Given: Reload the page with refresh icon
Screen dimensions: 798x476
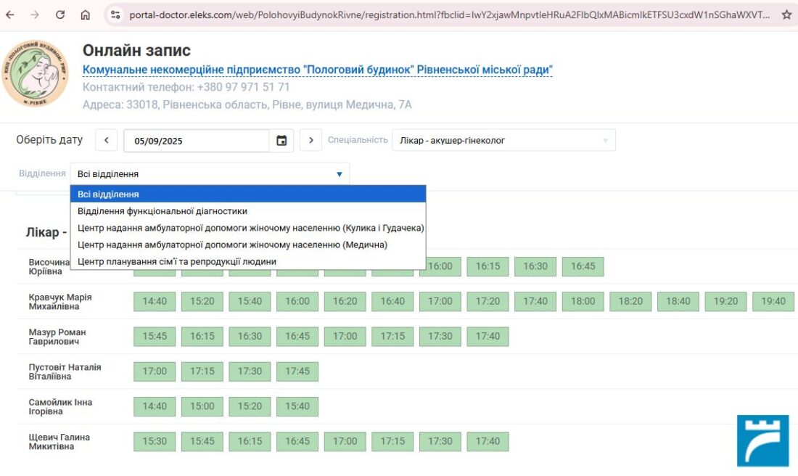Looking at the screenshot, I should click(60, 15).
